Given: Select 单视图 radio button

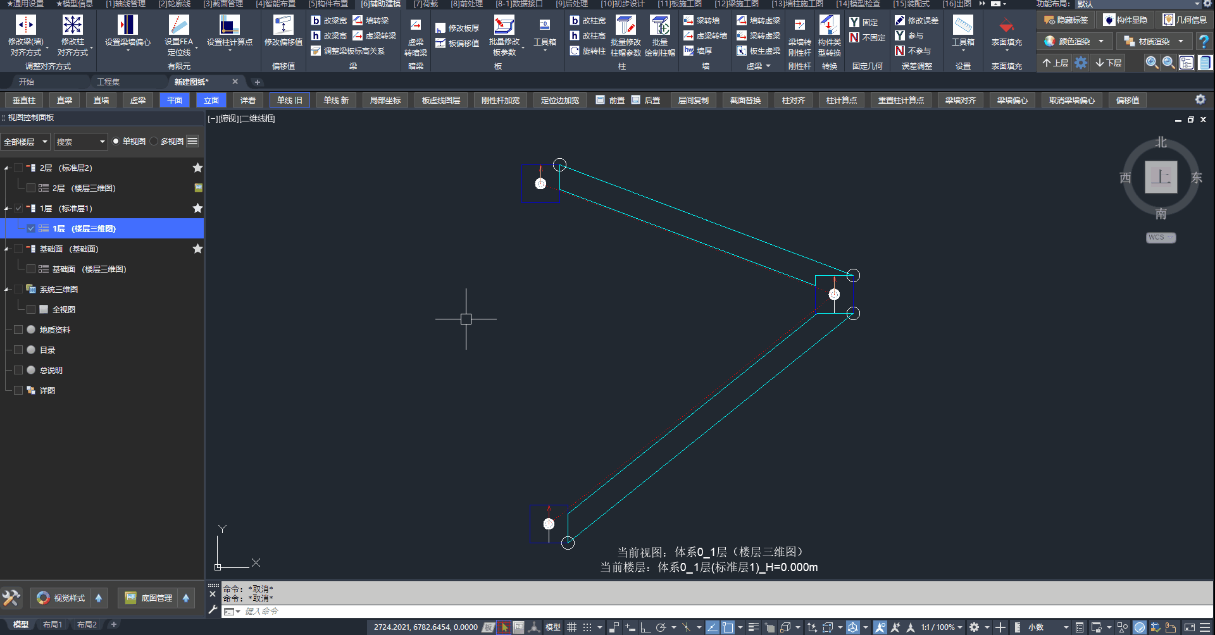Looking at the screenshot, I should [116, 141].
